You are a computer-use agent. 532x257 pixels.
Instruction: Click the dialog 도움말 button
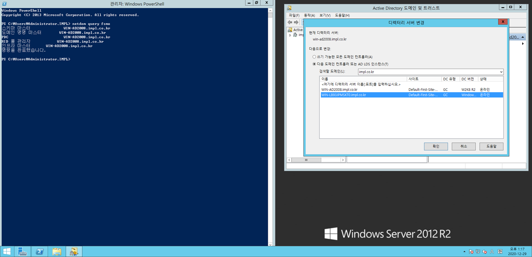(491, 147)
